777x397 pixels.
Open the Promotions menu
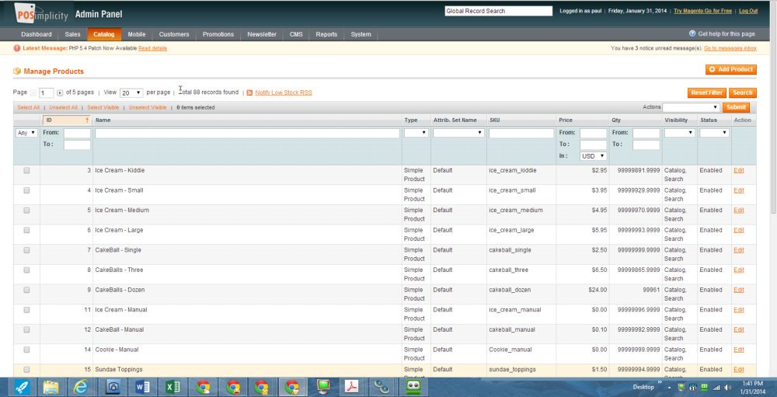click(218, 34)
